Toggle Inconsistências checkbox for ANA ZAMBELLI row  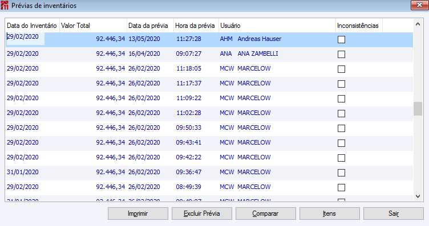(x=341, y=54)
